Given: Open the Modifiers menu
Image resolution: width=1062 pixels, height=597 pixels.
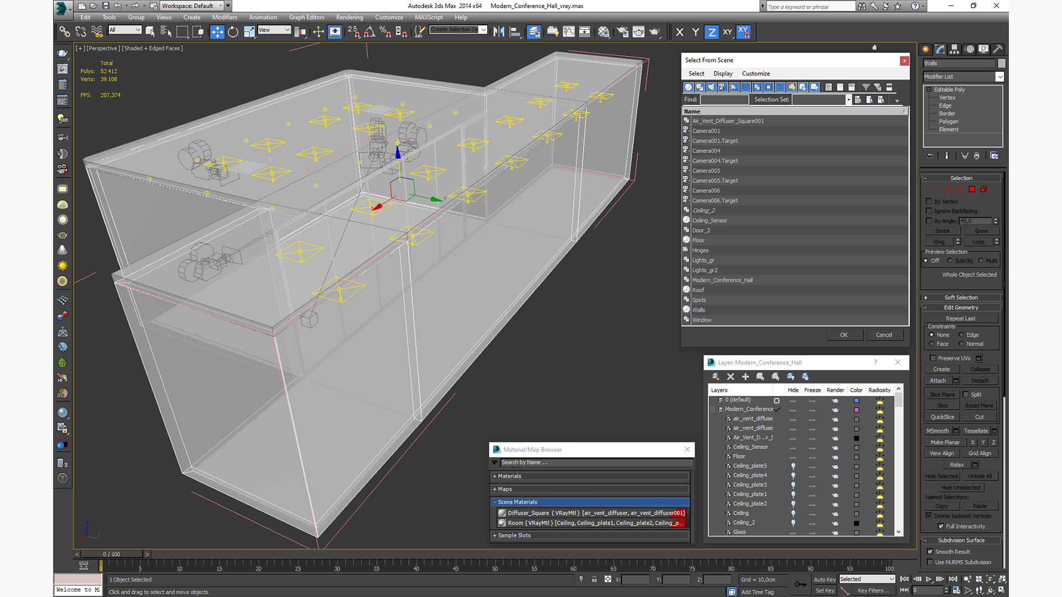Looking at the screenshot, I should (x=225, y=17).
